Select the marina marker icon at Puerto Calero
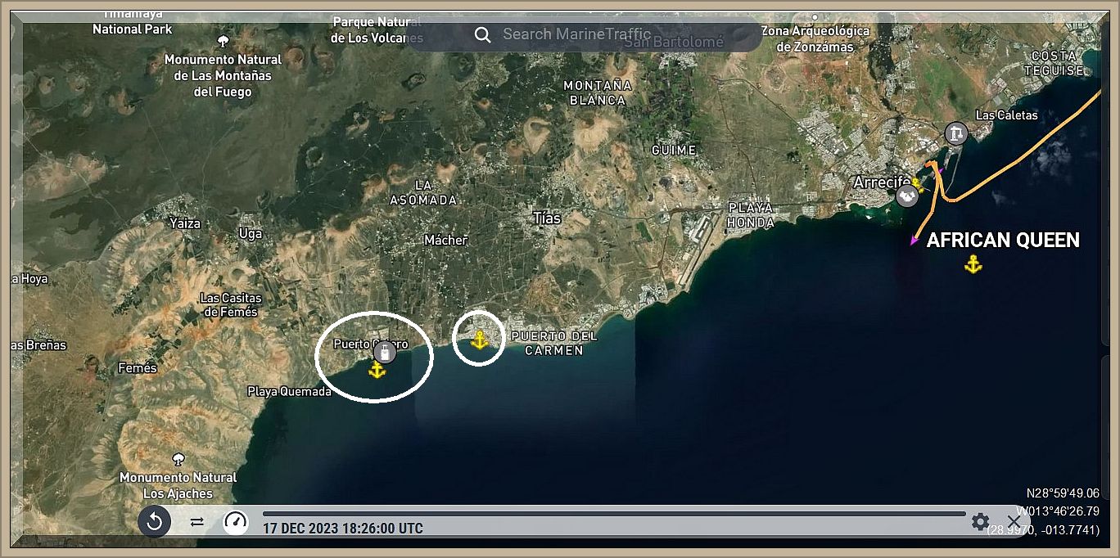The width and height of the screenshot is (1120, 558). click(x=386, y=353)
